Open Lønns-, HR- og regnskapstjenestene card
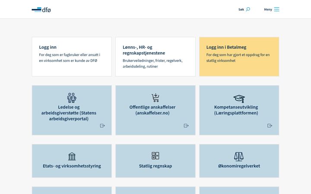The image size is (311, 194). 155,56
